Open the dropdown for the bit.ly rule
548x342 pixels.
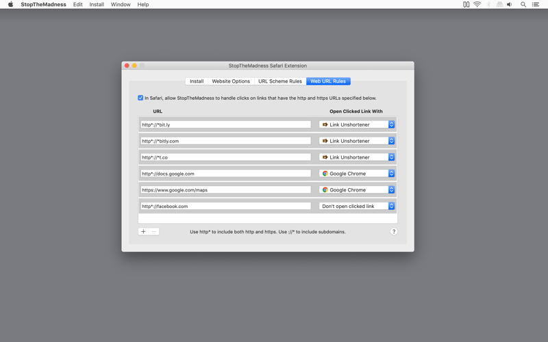coord(357,124)
